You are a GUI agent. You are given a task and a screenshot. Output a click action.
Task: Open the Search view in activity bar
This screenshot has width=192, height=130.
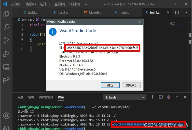[x=6, y=27]
